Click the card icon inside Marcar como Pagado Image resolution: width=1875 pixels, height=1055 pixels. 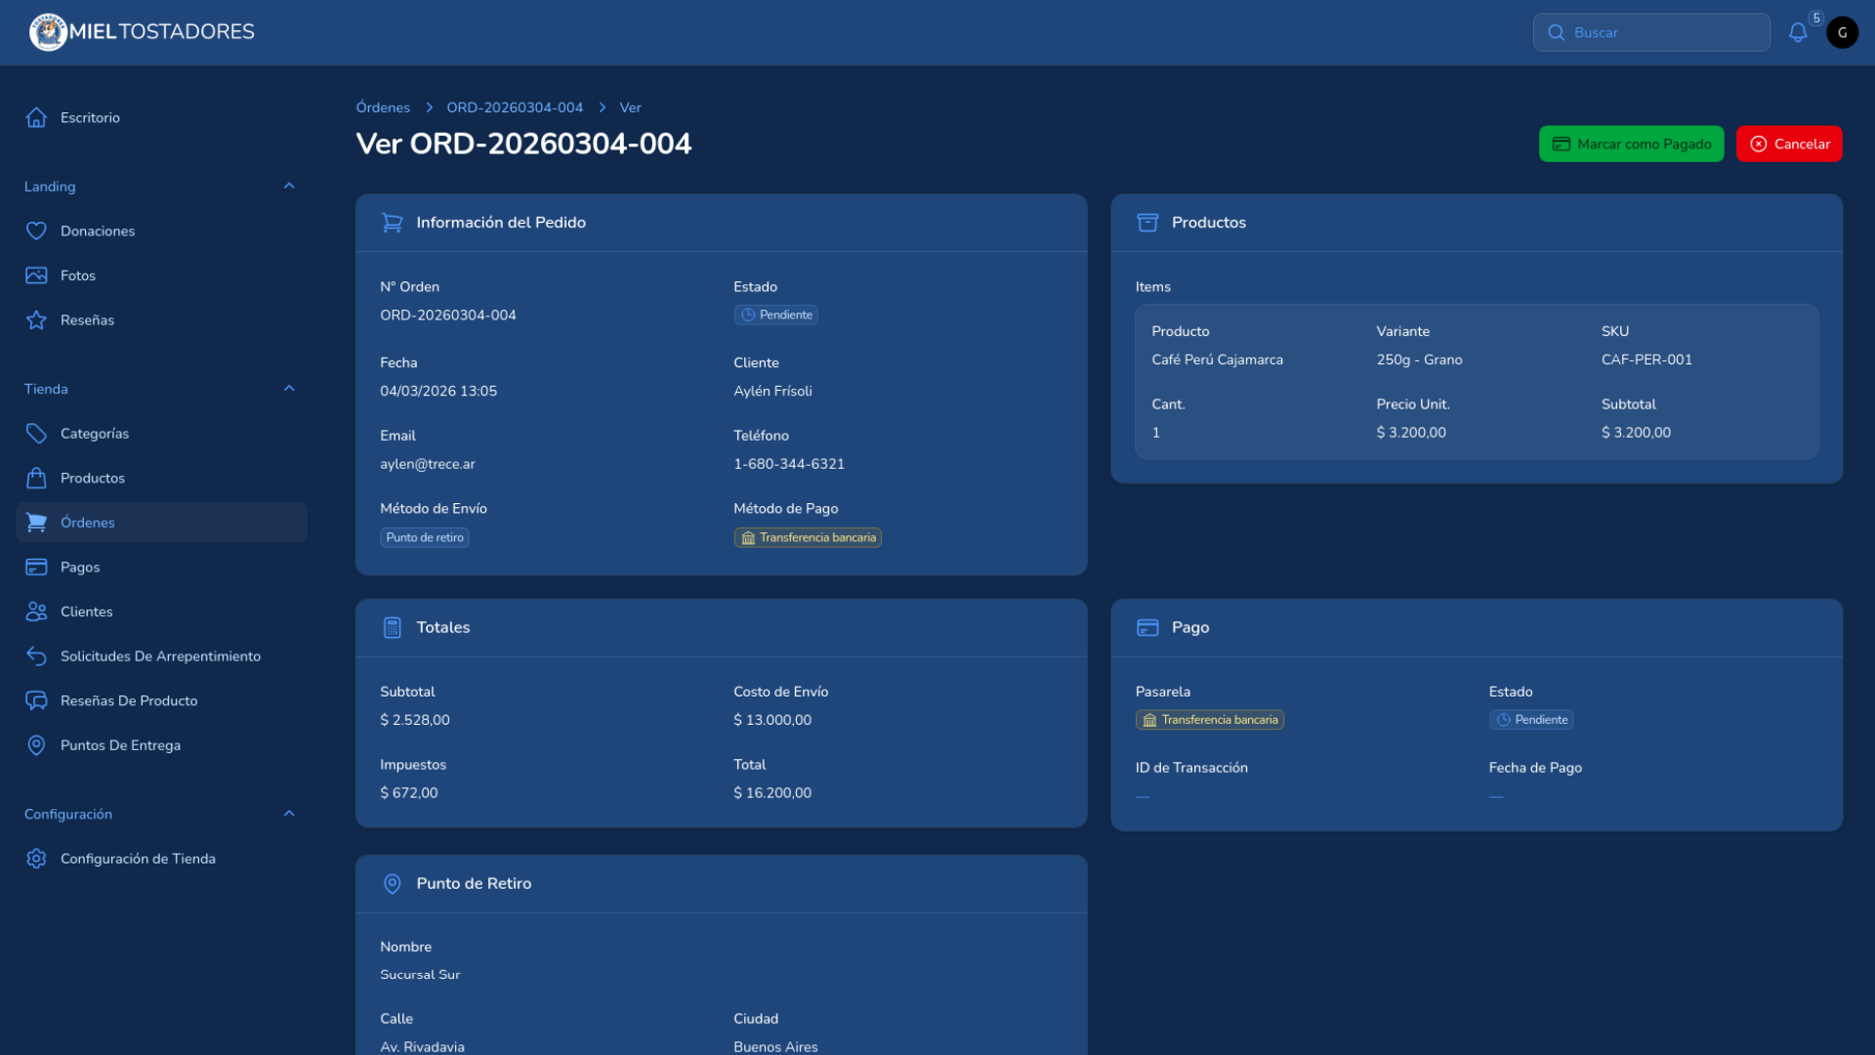(1562, 144)
